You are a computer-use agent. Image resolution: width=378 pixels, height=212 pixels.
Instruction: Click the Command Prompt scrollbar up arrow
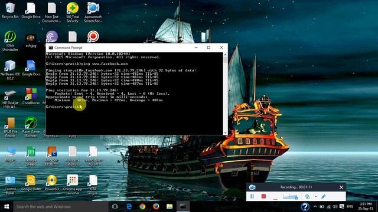(225, 55)
